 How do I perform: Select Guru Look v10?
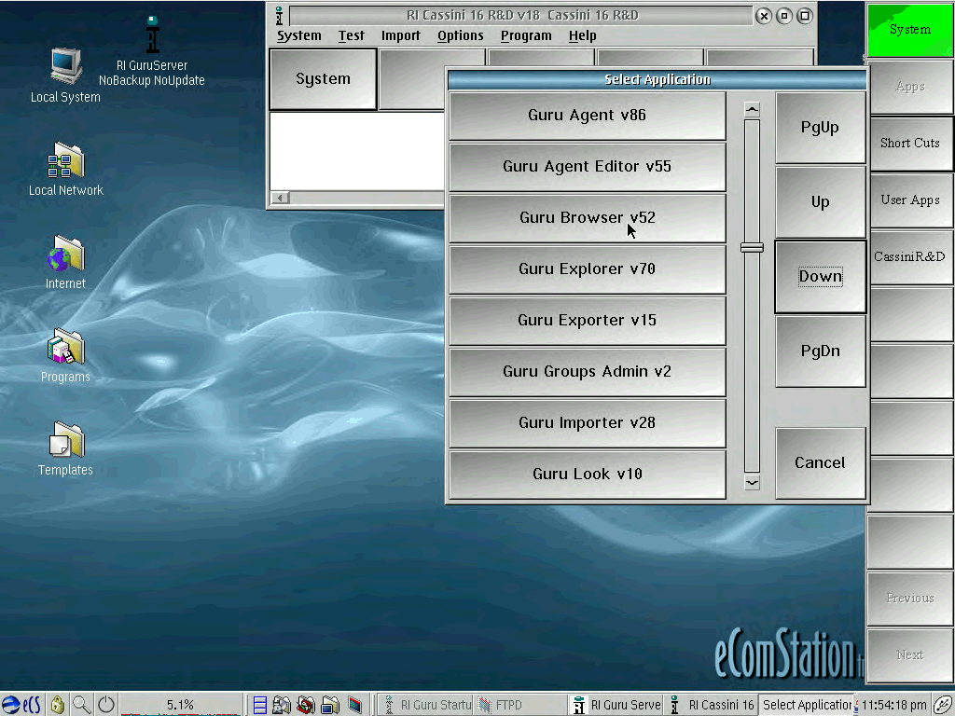point(588,474)
